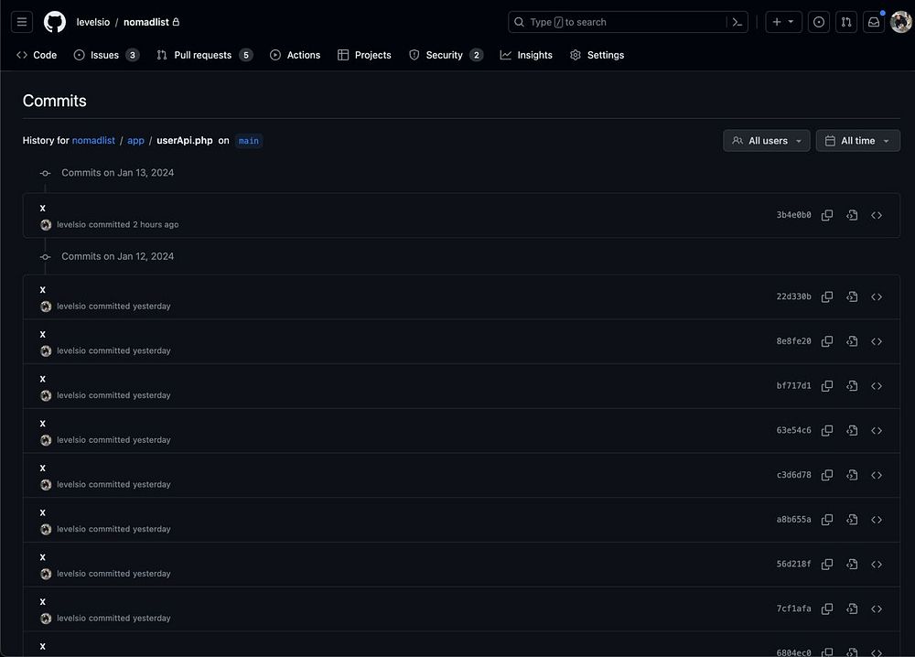915x657 pixels.
Task: Switch to the Code tab
Action: 37,55
